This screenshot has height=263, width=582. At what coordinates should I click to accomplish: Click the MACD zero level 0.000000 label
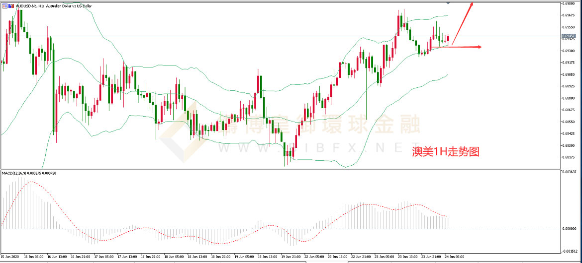[x=569, y=229]
